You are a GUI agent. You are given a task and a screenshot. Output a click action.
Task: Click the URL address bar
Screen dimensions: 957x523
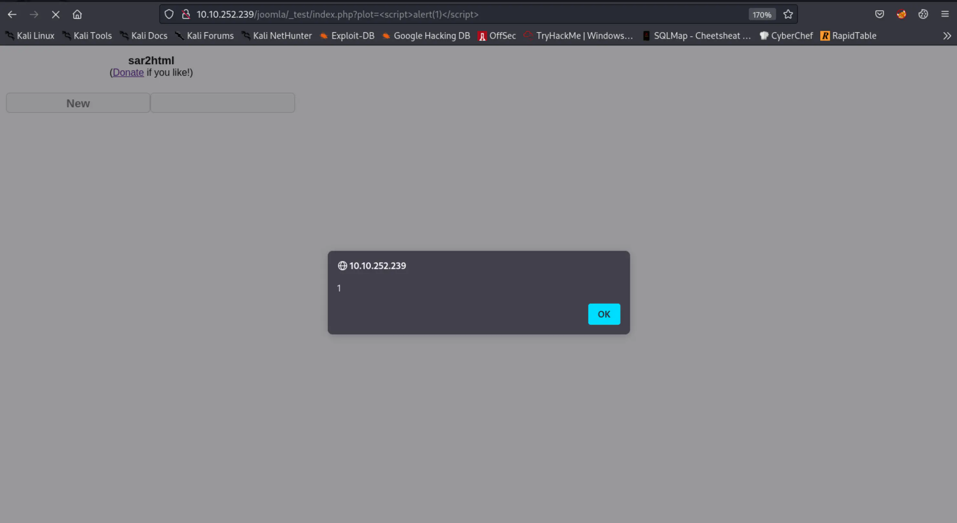pos(446,15)
